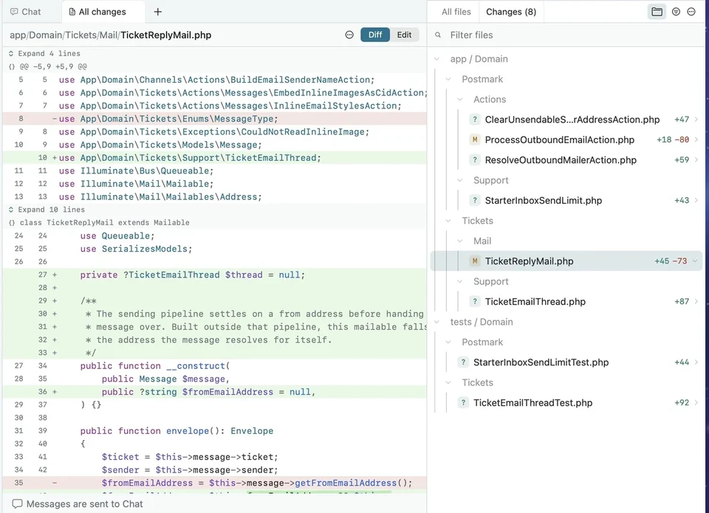Image resolution: width=709 pixels, height=513 pixels.
Task: Click the search magnifier icon
Action: click(438, 35)
